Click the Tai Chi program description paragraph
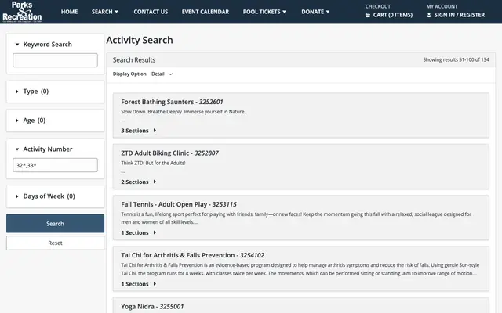 (x=300, y=269)
